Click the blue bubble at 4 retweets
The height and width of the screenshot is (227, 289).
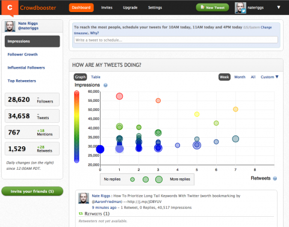pos(178,145)
